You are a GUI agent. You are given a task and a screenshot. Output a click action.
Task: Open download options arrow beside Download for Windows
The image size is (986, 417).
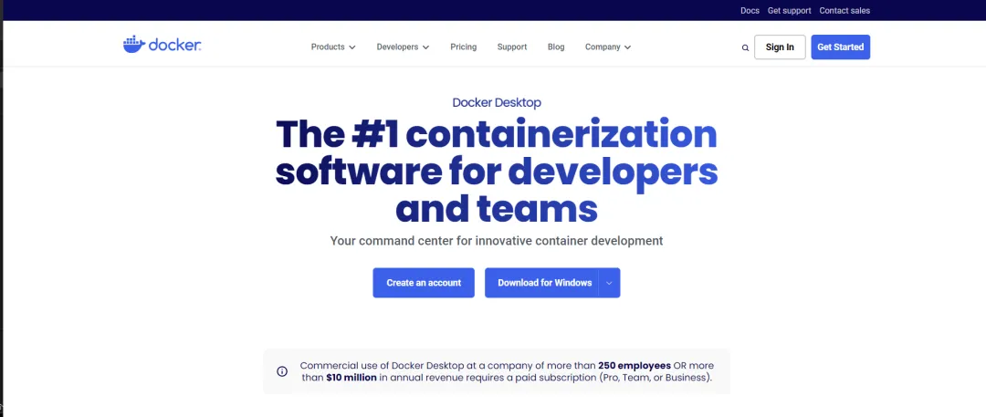pos(609,283)
